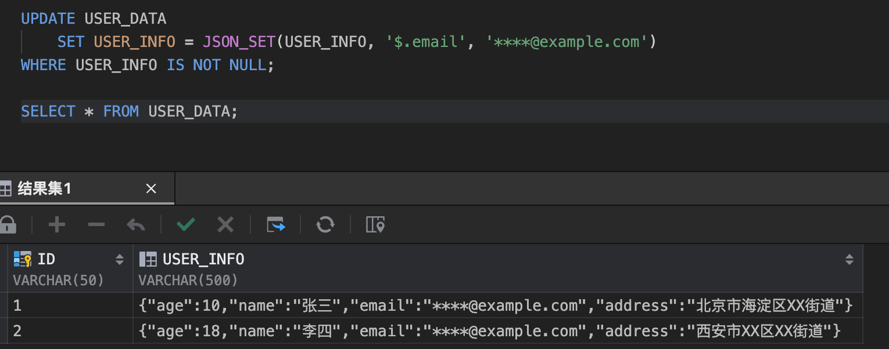Viewport: 889px width, 349px height.
Task: Cancel changes with the X icon
Action: [x=225, y=224]
